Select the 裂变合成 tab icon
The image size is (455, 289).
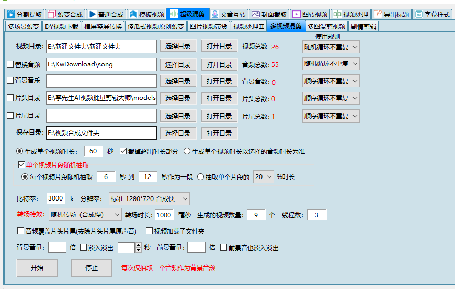(51, 14)
